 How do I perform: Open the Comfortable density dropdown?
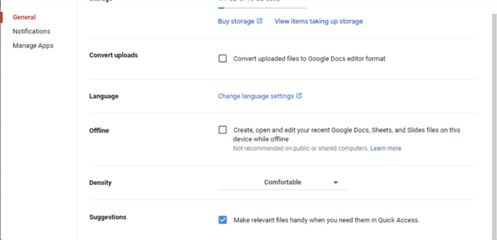282,182
